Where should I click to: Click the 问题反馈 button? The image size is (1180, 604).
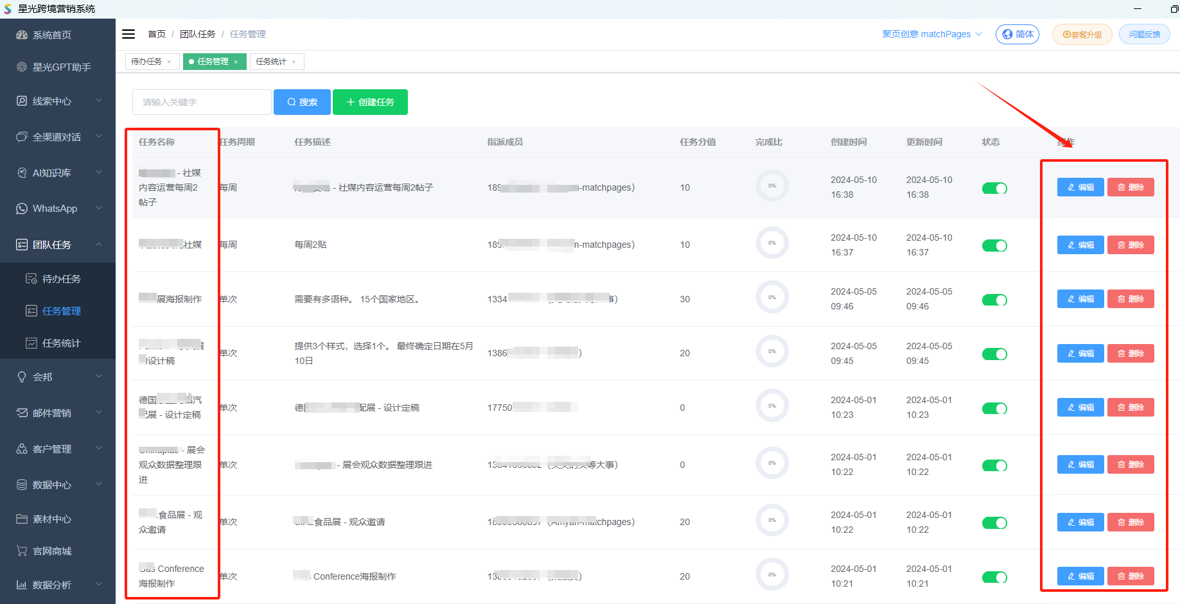1144,35
